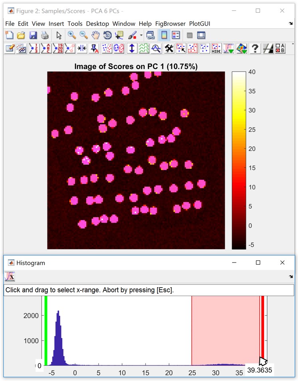
Task: Click the Zoom In magnifier tool
Action: [x=72, y=36]
